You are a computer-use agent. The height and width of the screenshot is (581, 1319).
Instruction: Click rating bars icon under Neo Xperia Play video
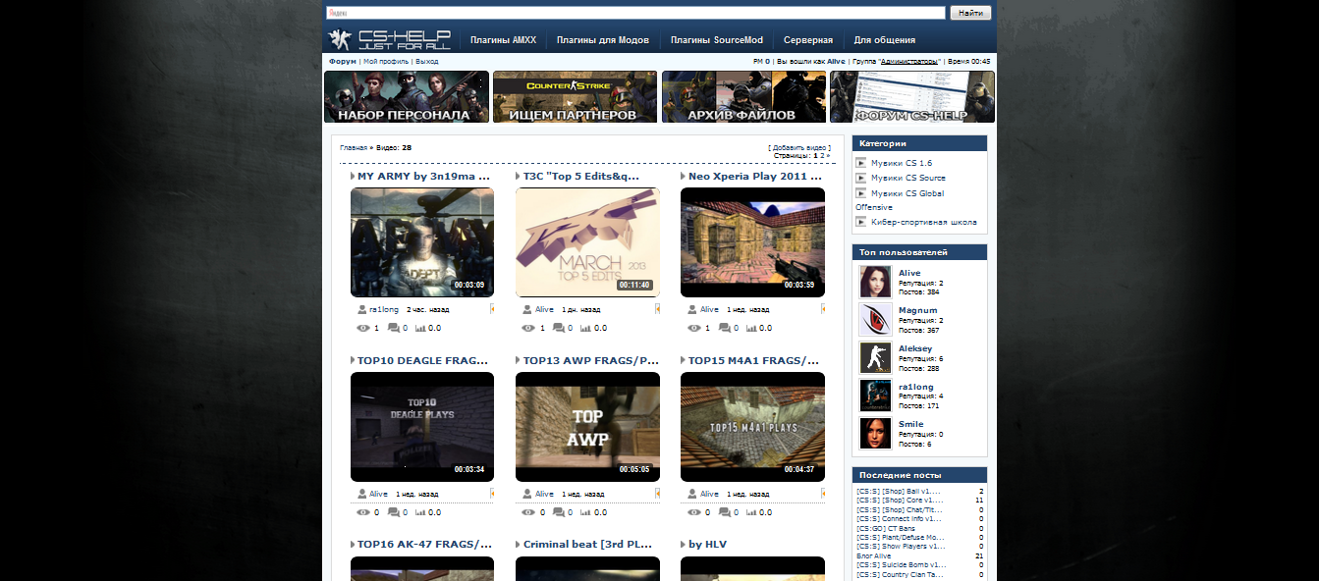pos(751,328)
